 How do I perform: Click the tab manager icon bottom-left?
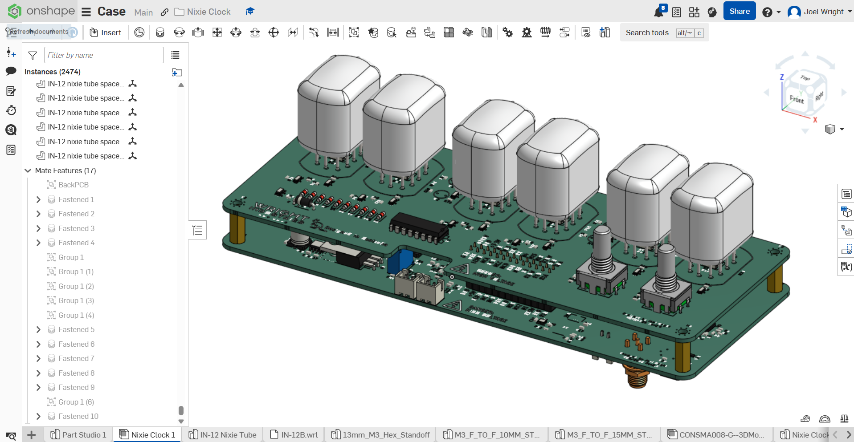(11, 436)
